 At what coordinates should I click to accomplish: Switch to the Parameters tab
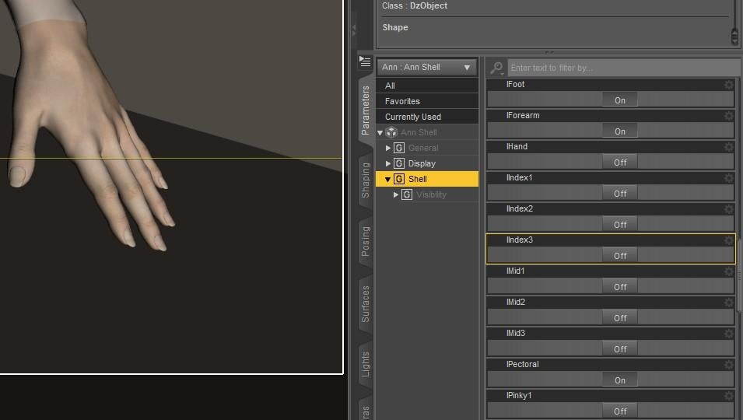(x=366, y=110)
